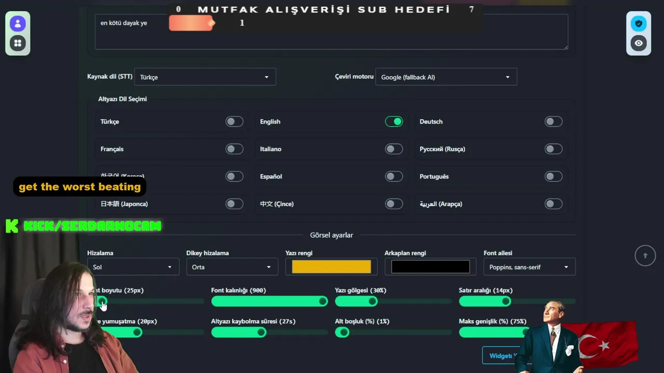The width and height of the screenshot is (664, 373).
Task: Click inside the transcript text area
Action: tap(331, 32)
